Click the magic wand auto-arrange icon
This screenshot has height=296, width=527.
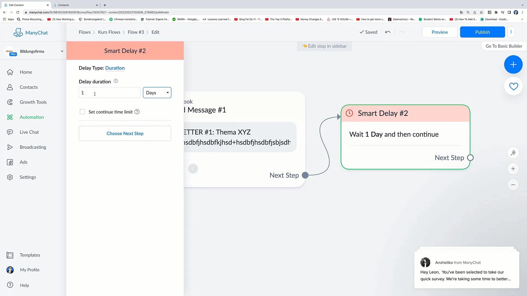tap(513, 153)
